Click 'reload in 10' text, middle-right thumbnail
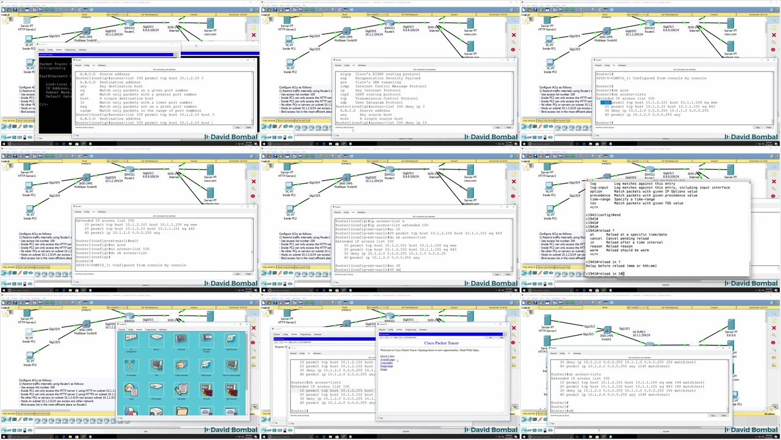This screenshot has width=781, height=440. click(x=610, y=273)
